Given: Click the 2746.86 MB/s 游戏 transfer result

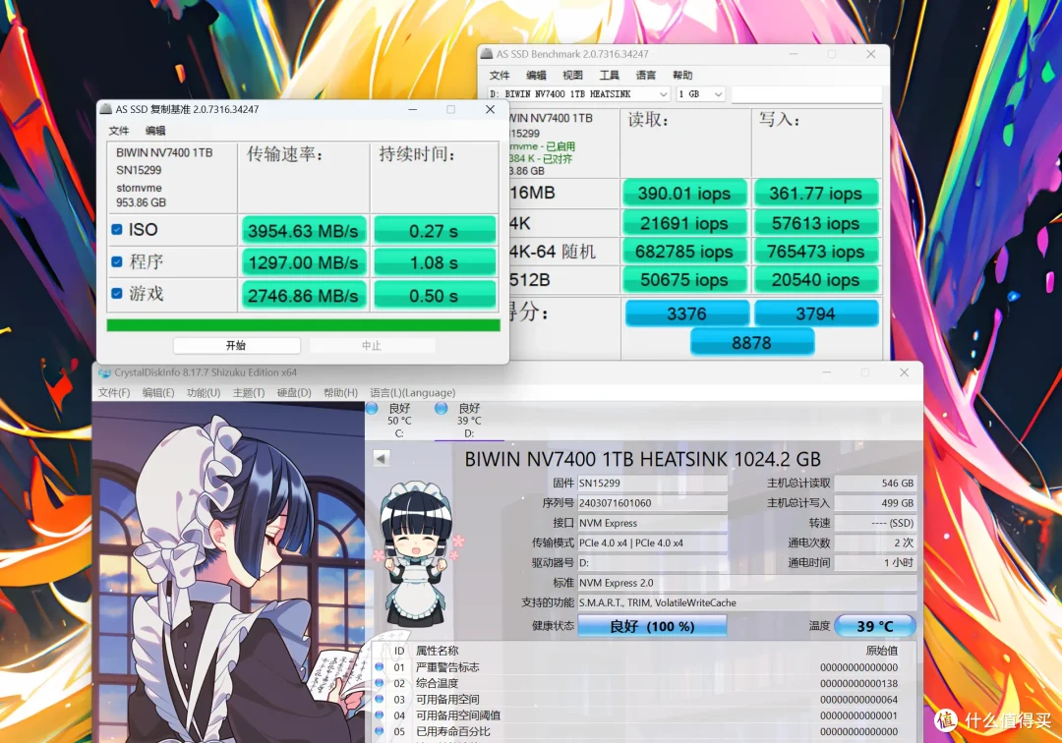Looking at the screenshot, I should (x=303, y=296).
